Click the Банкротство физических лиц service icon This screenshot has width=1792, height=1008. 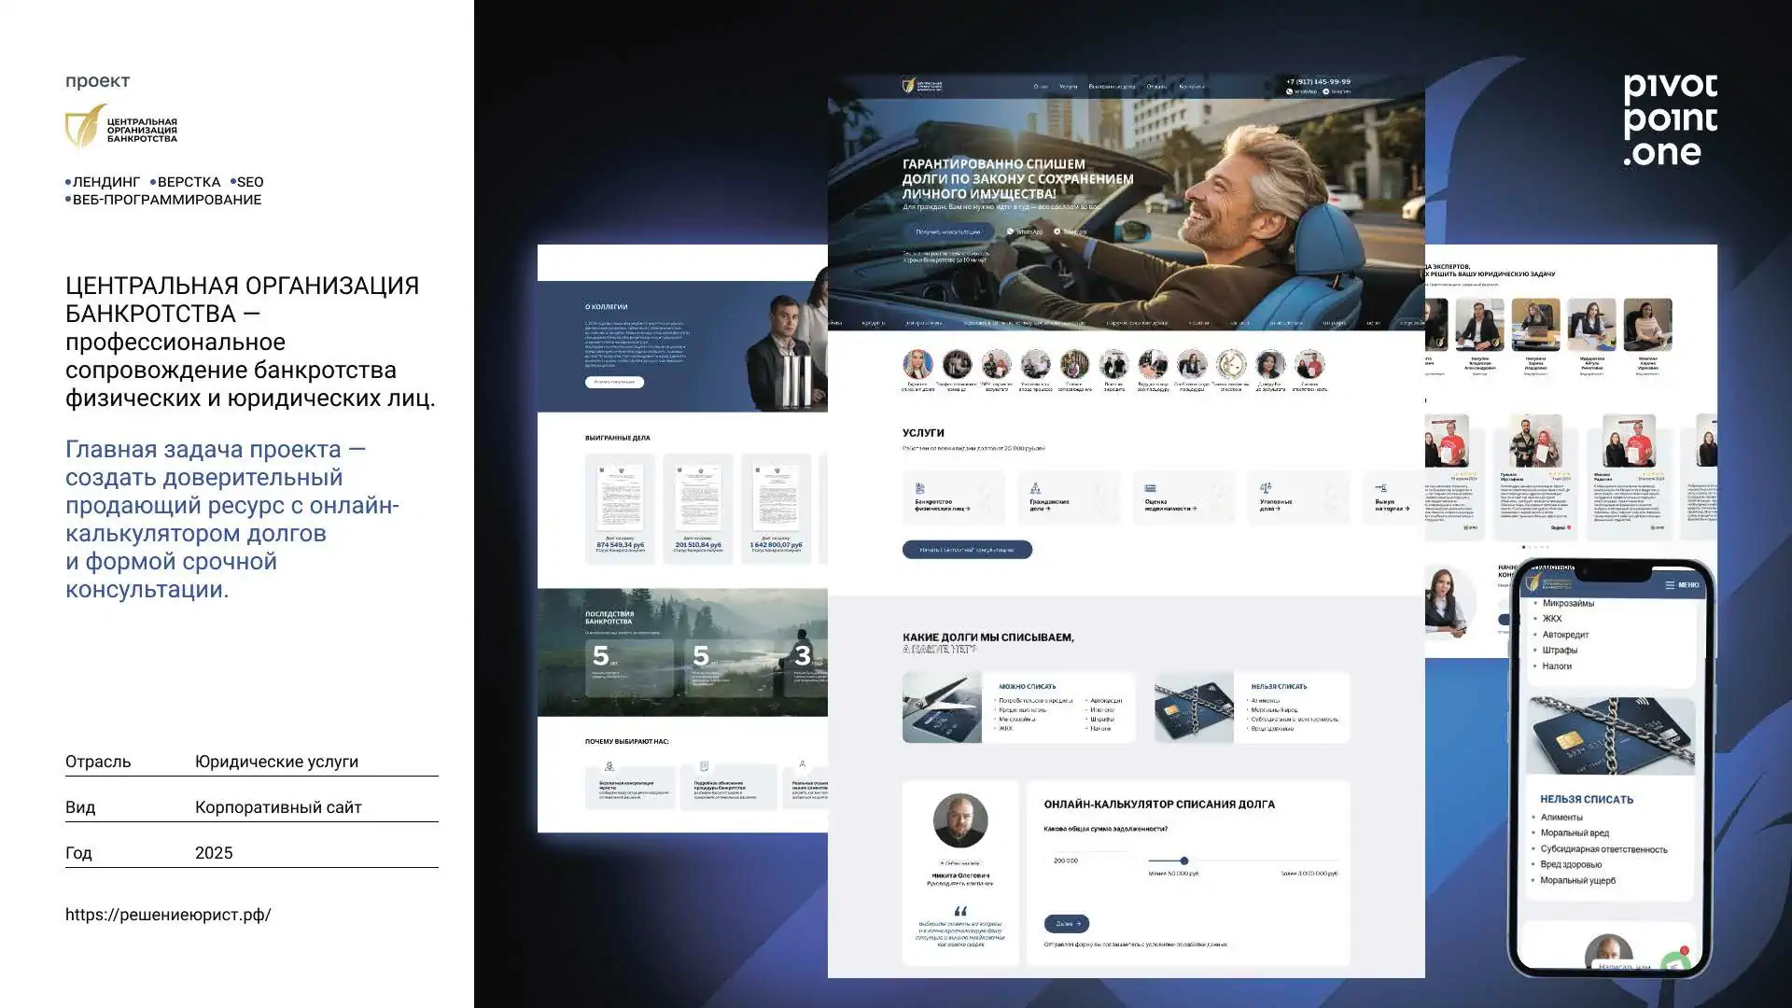(920, 488)
